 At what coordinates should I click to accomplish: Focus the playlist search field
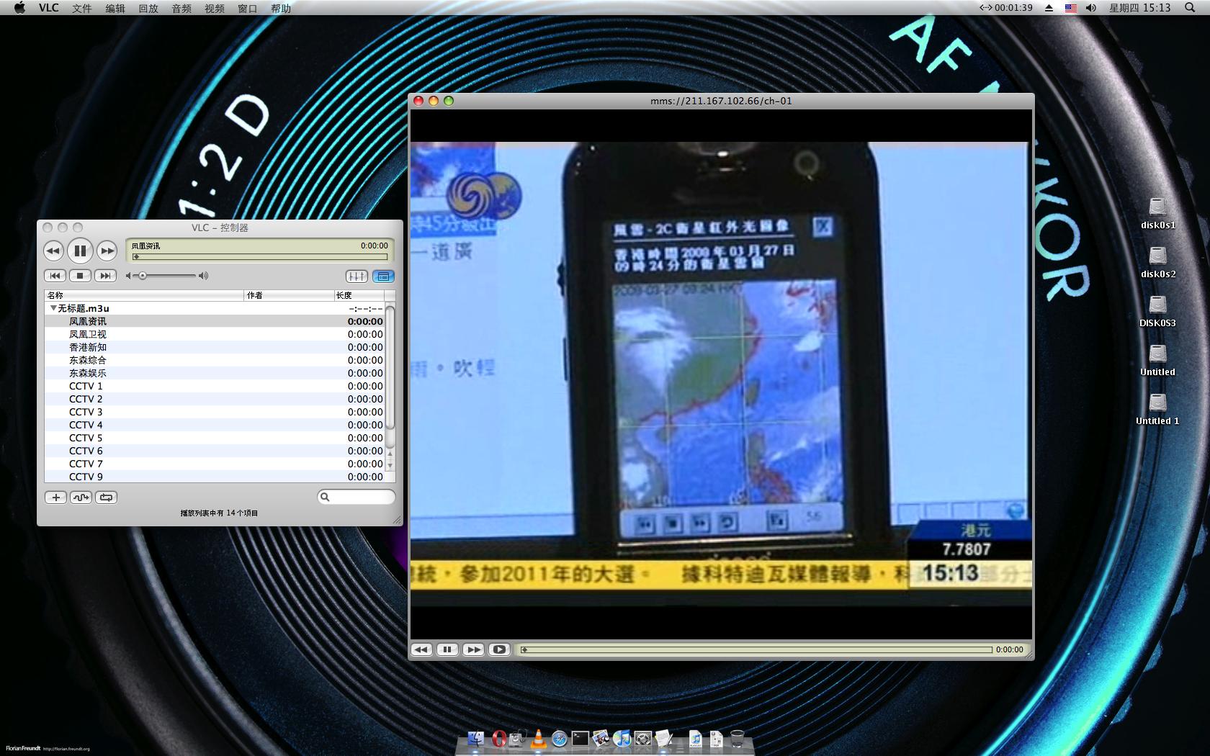(x=357, y=497)
